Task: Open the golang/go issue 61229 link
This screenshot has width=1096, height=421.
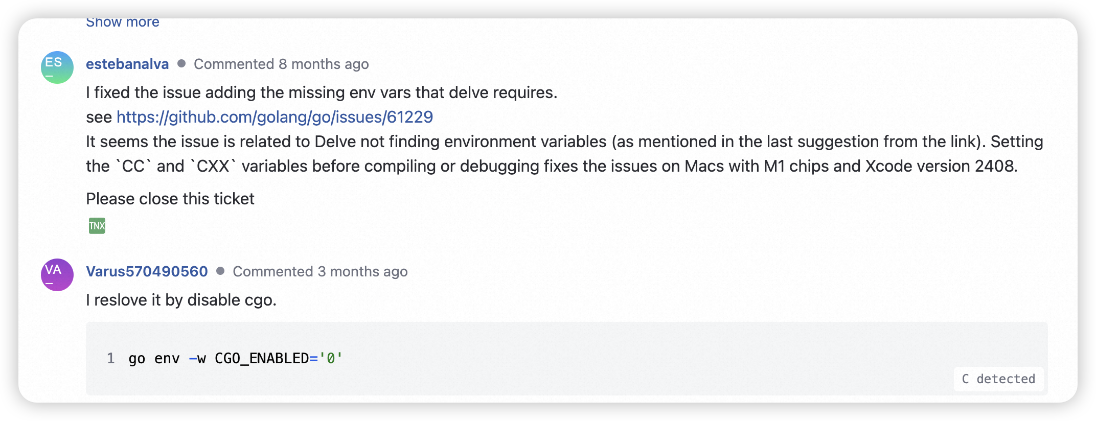Action: [275, 117]
